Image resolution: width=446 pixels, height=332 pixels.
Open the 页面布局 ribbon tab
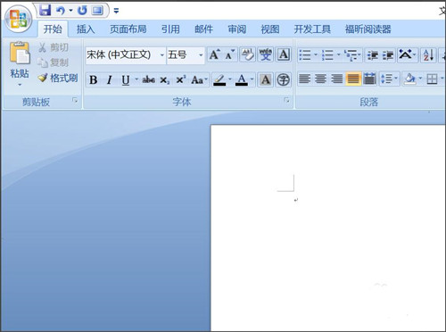tap(128, 29)
